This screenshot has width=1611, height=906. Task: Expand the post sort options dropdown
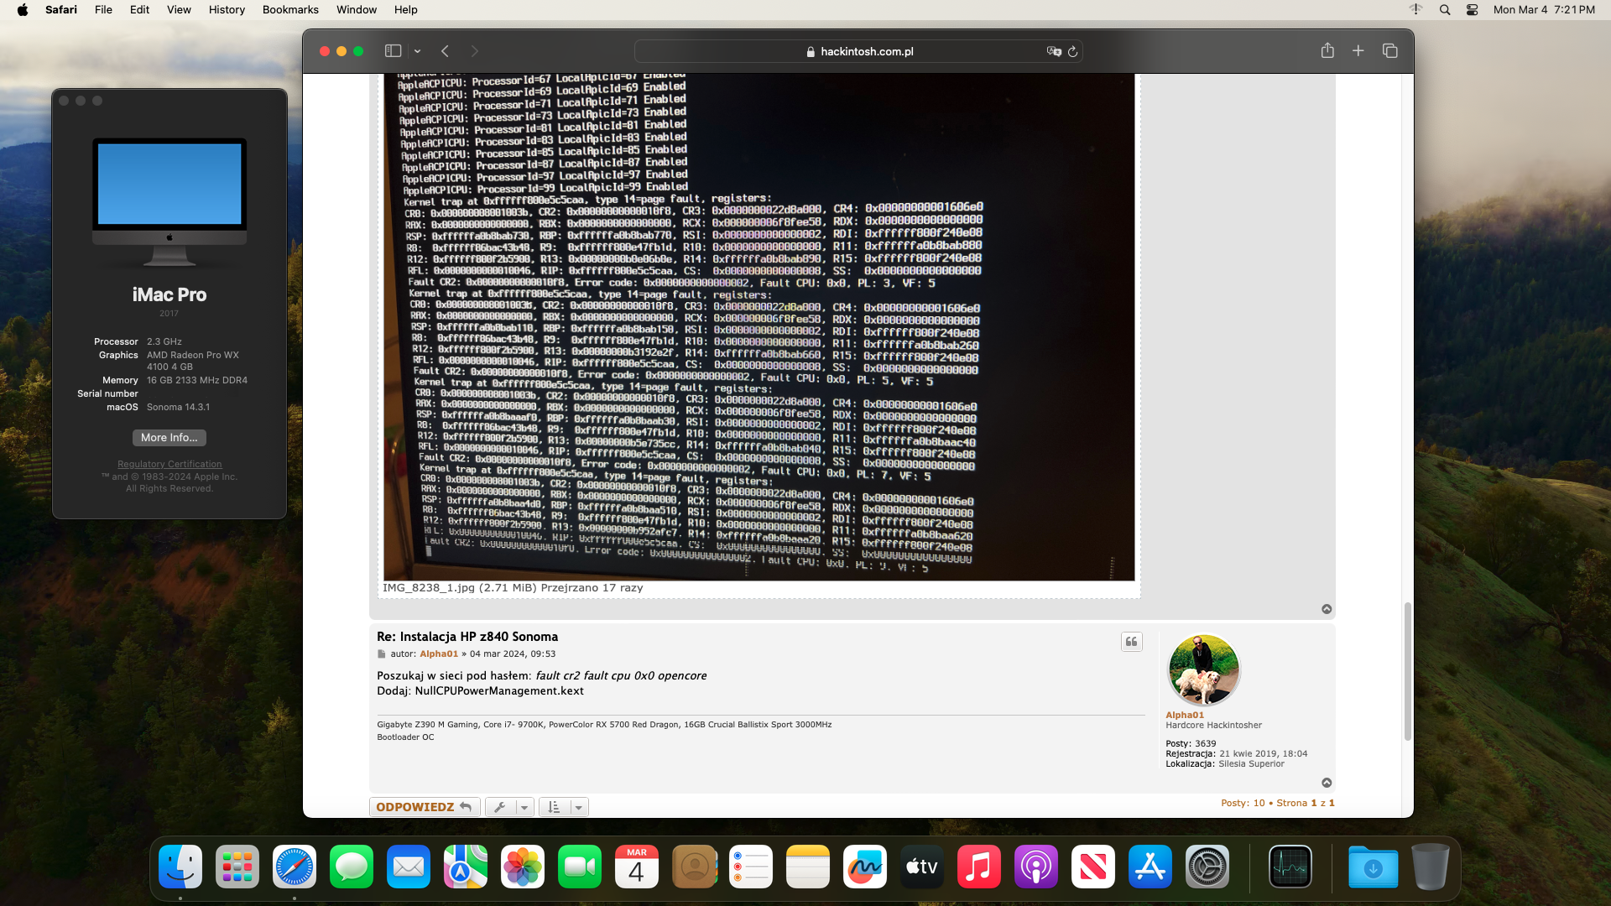(x=563, y=807)
